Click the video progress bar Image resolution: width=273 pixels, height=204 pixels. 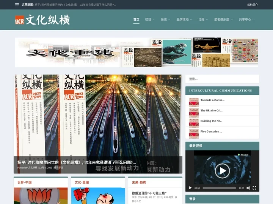click(219, 188)
